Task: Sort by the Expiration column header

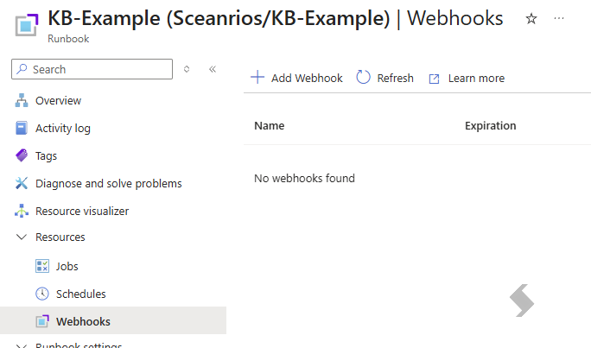Action: pos(491,126)
